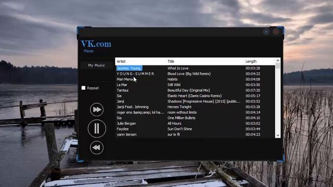Open the My Music section
The image size is (333, 187).
tap(96, 65)
